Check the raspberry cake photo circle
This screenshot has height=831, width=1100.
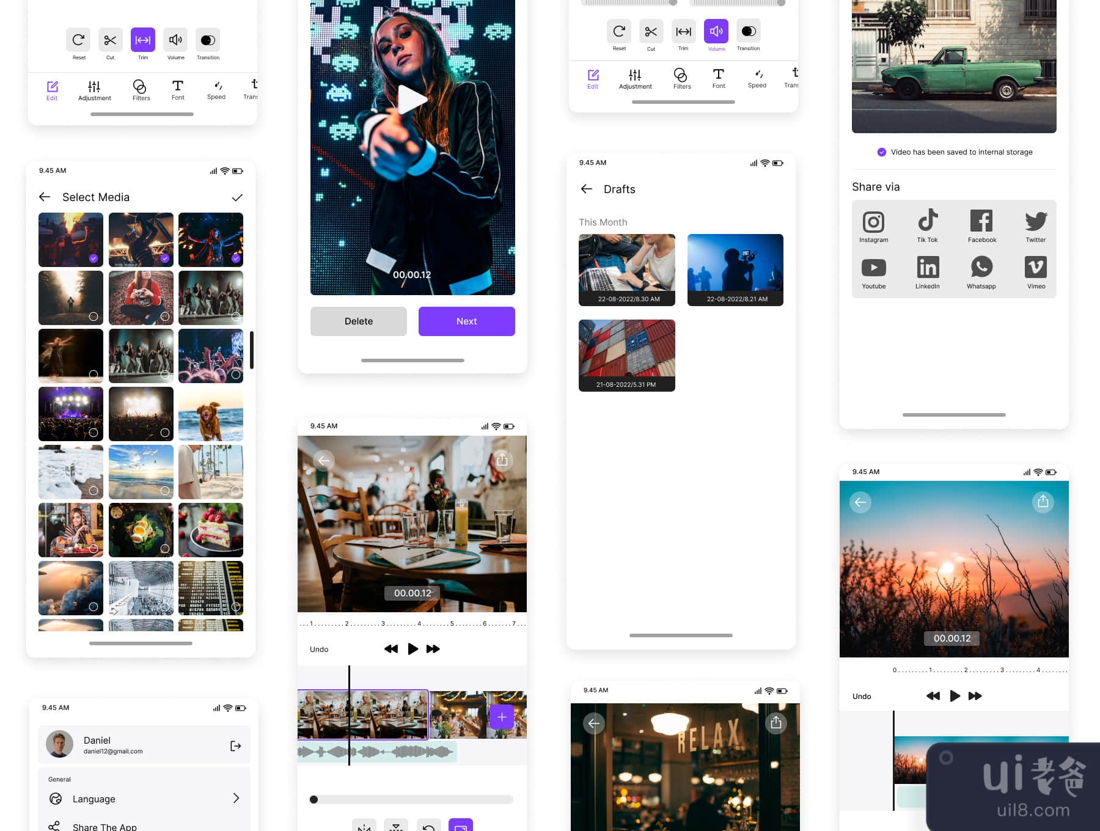(x=235, y=548)
